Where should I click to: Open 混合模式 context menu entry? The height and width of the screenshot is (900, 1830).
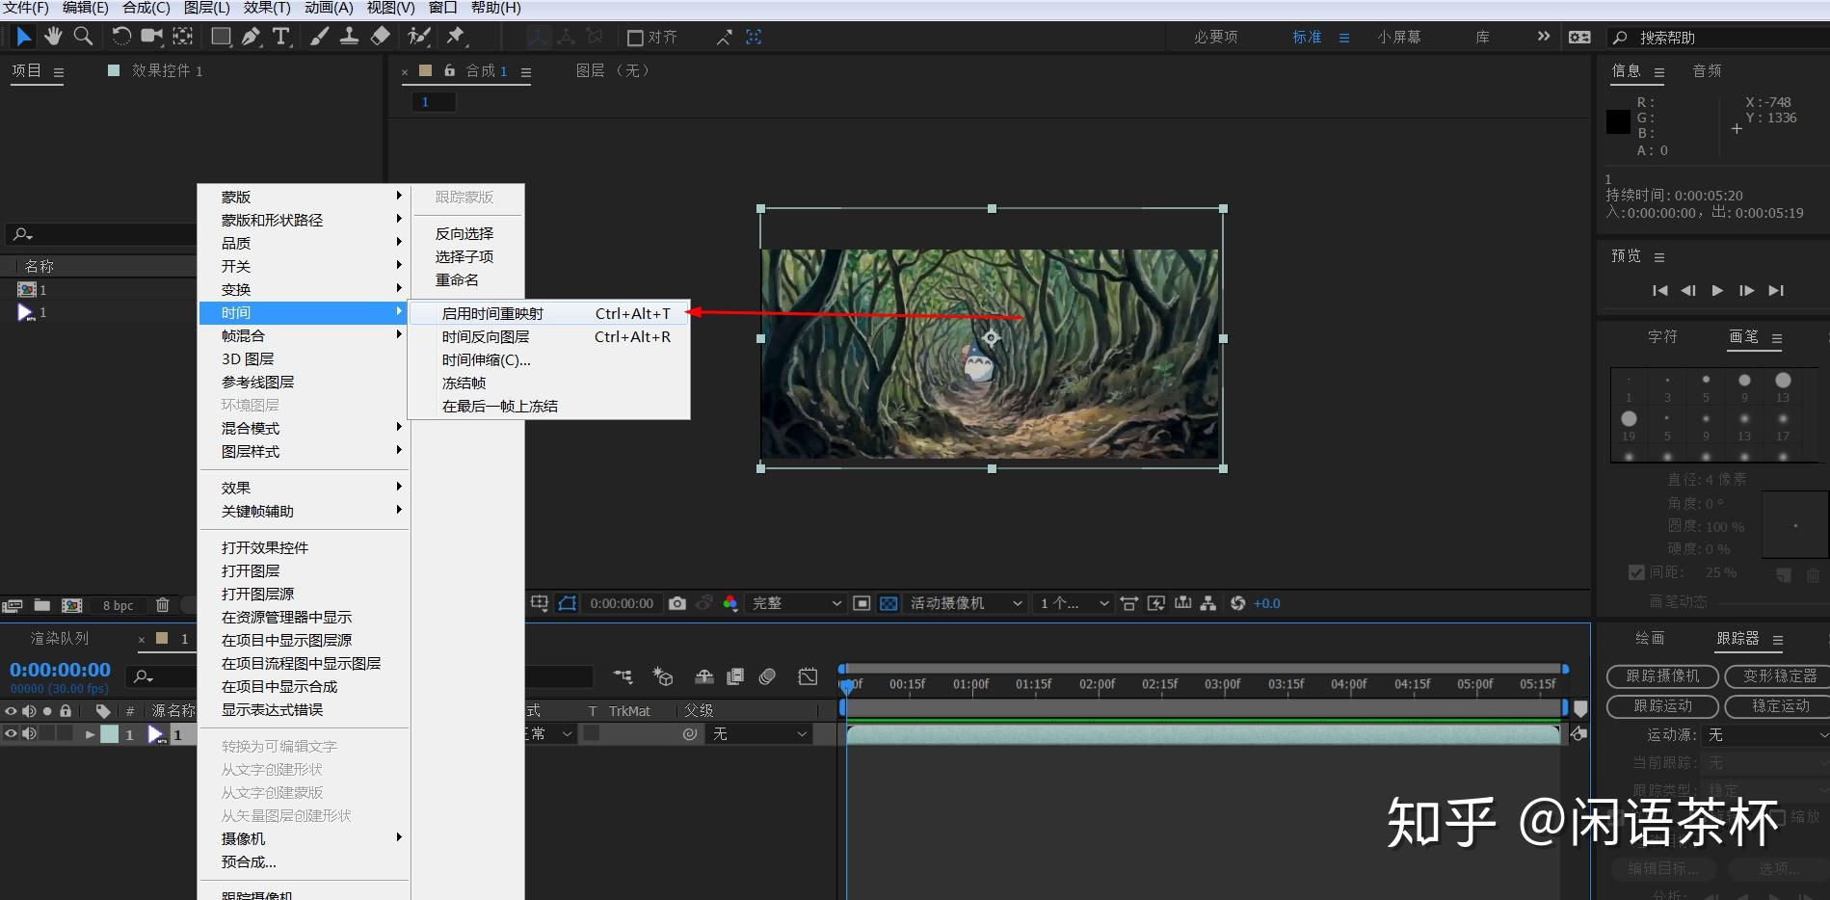[304, 428]
